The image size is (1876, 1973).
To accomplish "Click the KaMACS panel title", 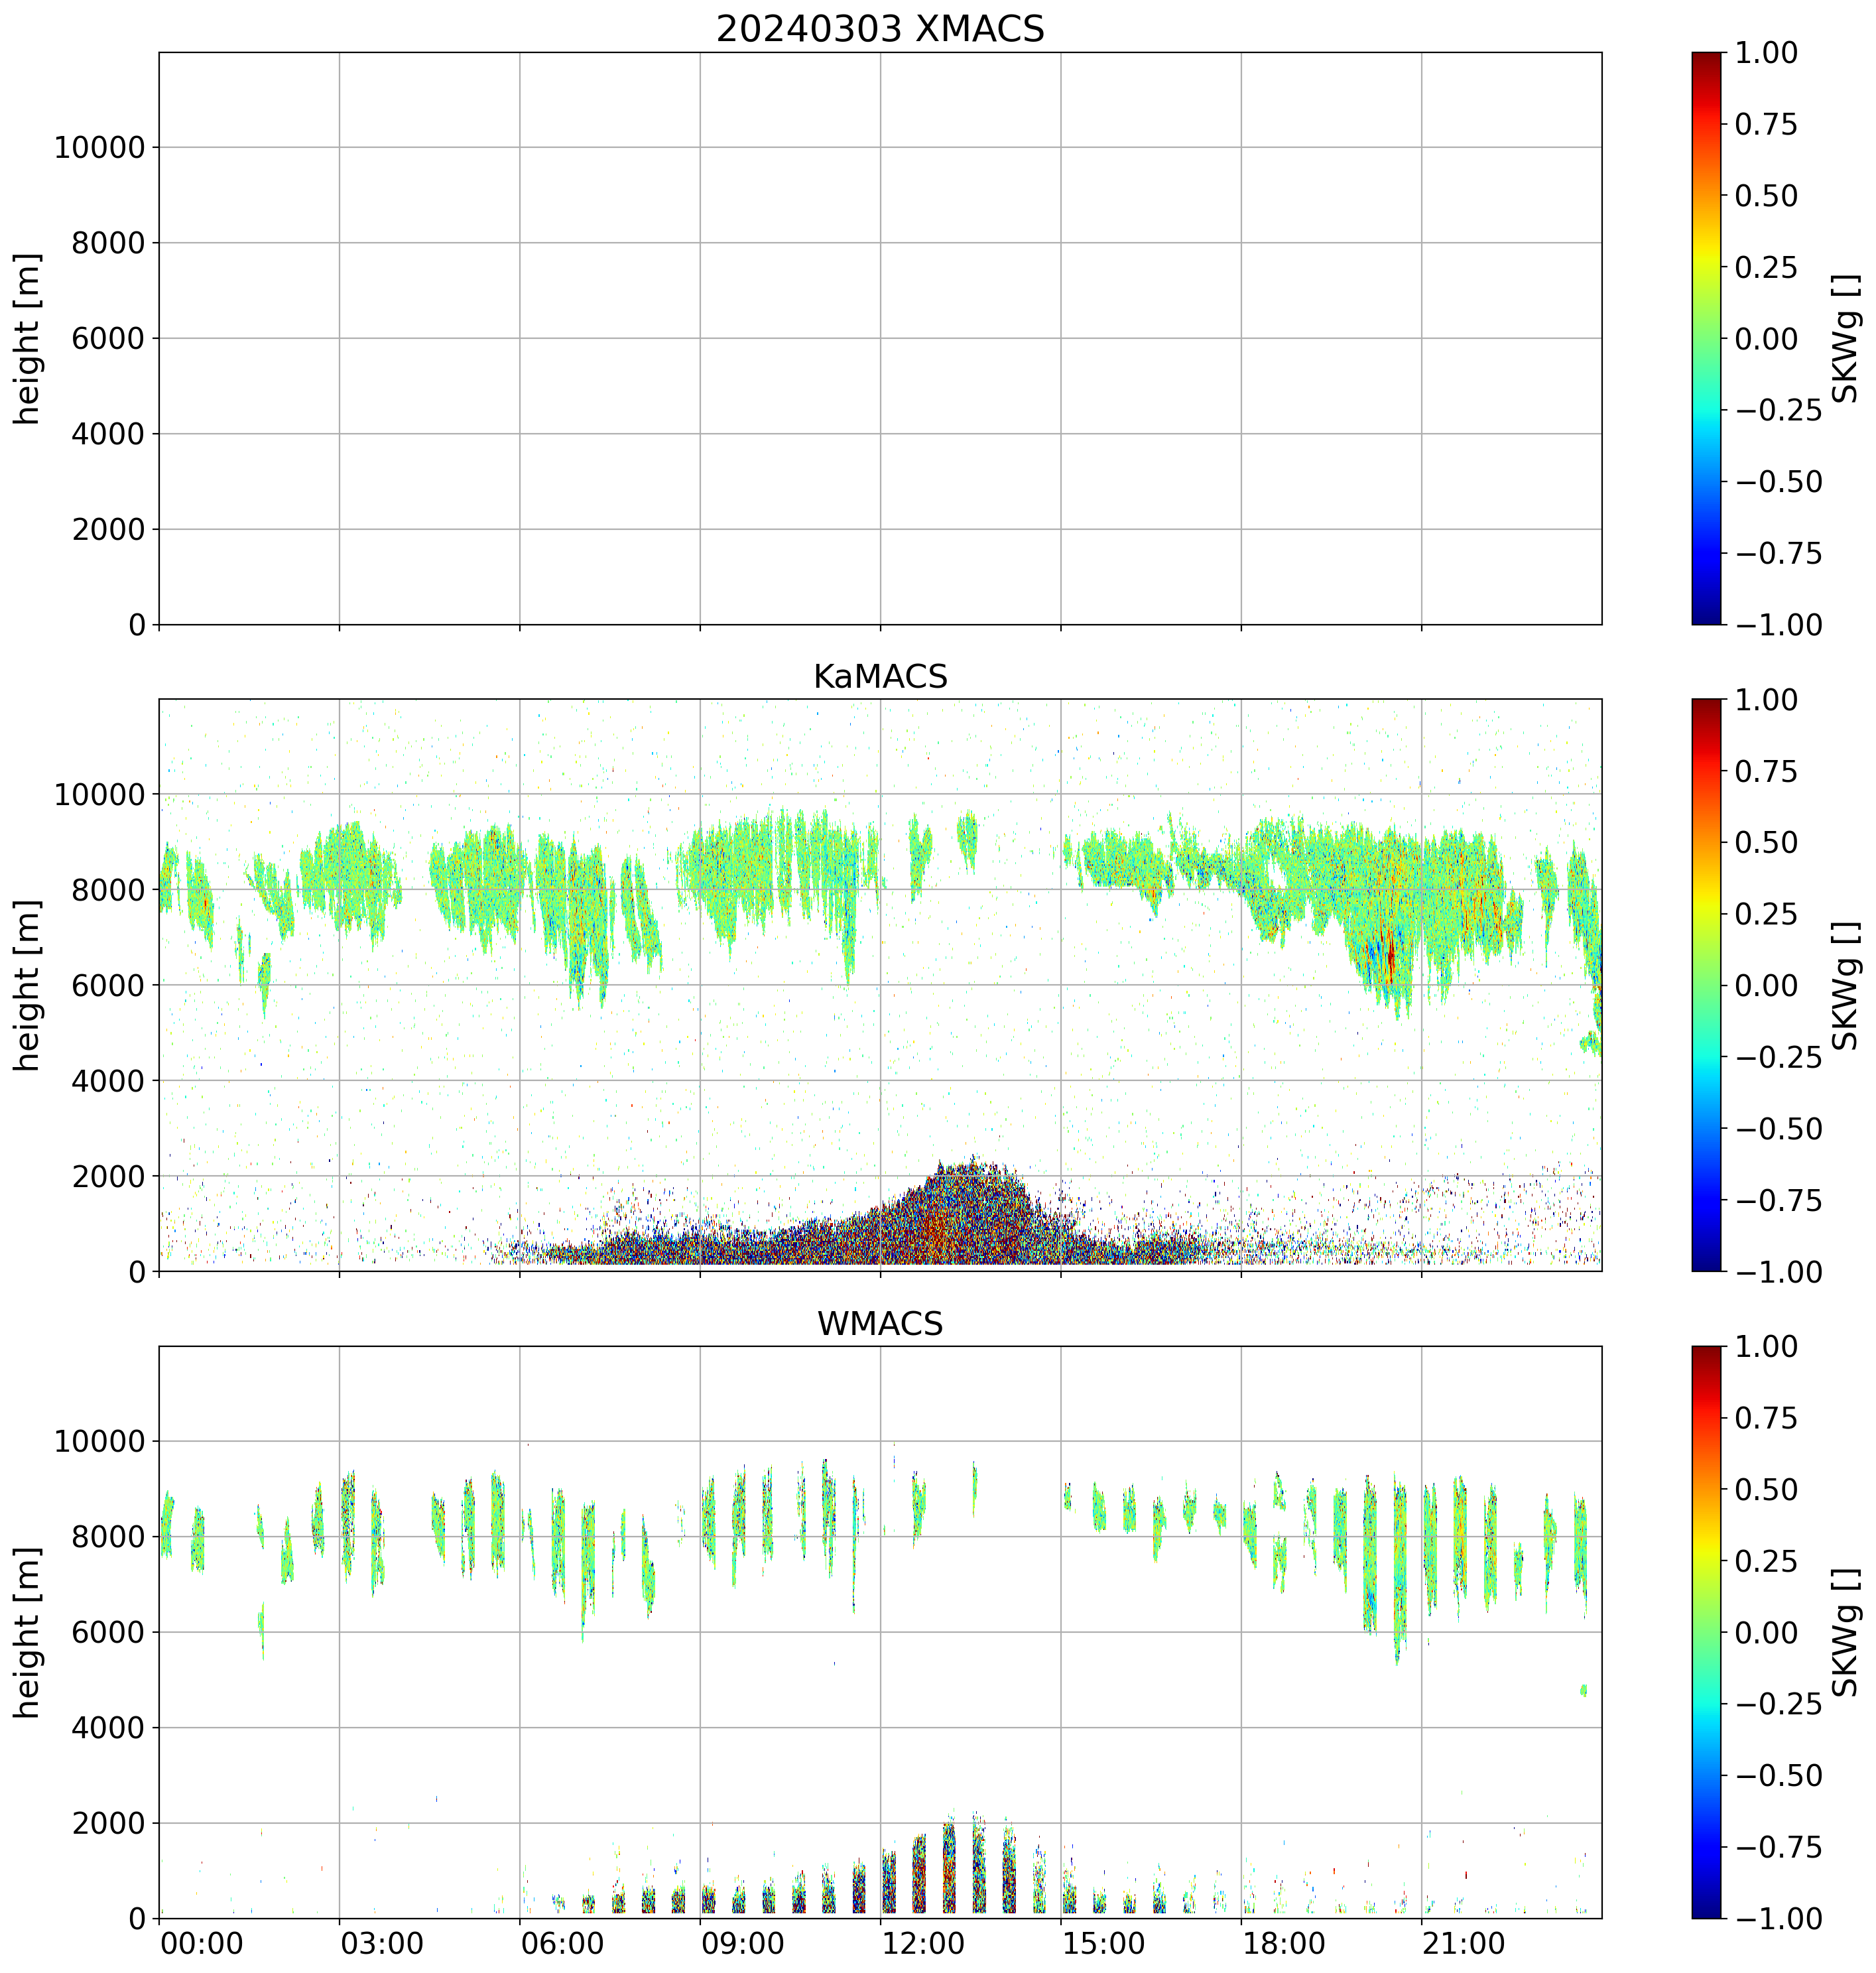I will point(880,677).
